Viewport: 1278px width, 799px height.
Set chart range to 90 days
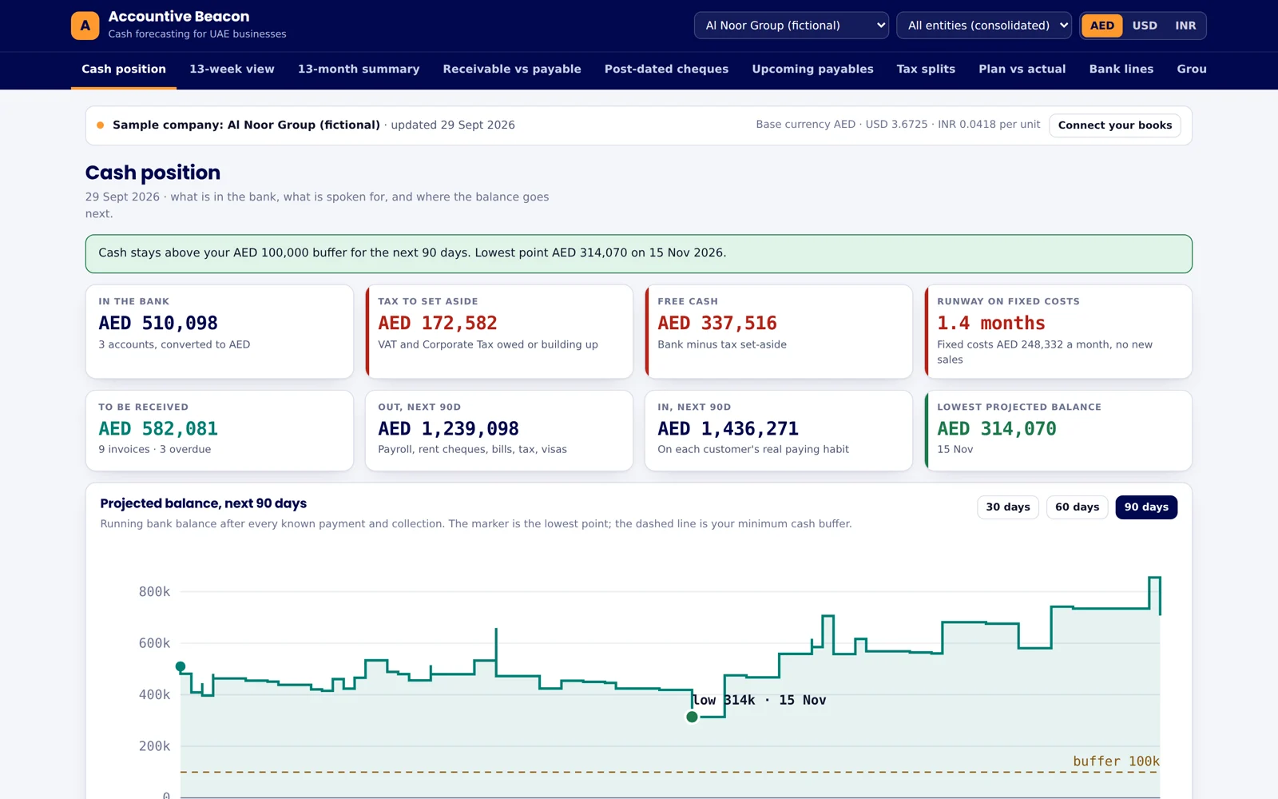1146,507
